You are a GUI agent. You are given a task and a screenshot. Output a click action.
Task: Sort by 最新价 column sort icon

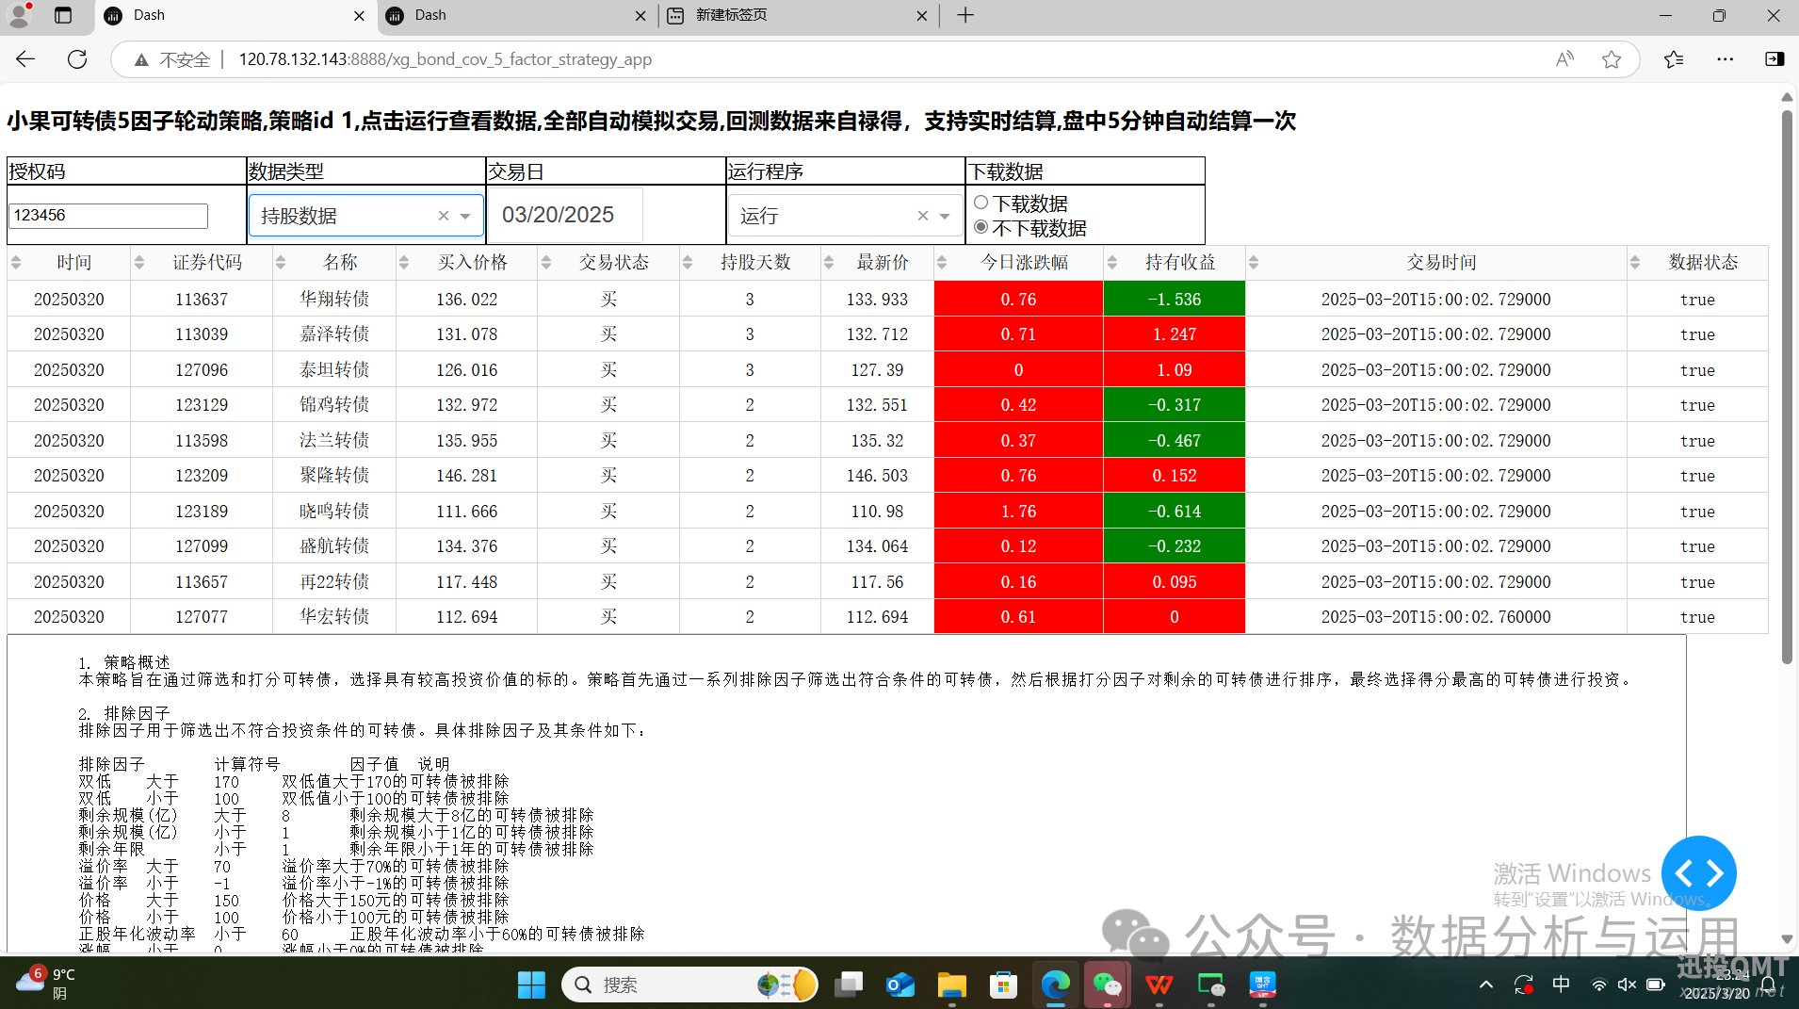click(829, 263)
